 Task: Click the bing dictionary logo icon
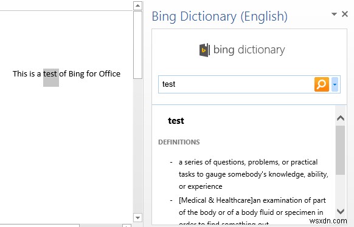point(204,50)
